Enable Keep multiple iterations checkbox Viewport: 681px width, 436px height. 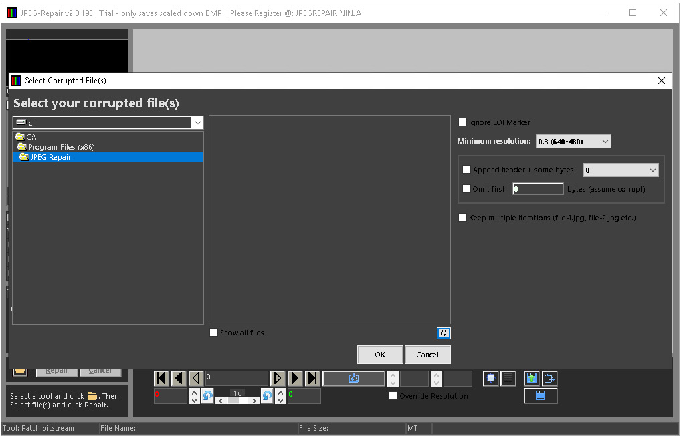tap(462, 218)
